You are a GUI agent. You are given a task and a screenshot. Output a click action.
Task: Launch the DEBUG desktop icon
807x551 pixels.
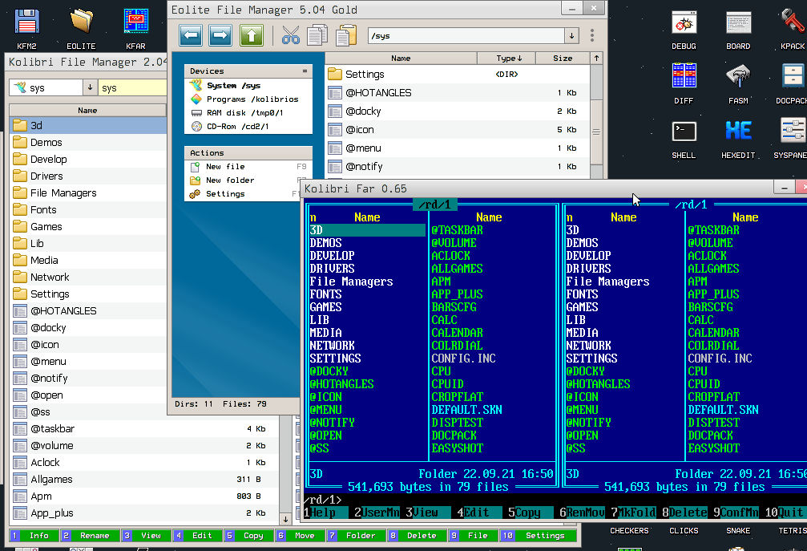coord(684,29)
